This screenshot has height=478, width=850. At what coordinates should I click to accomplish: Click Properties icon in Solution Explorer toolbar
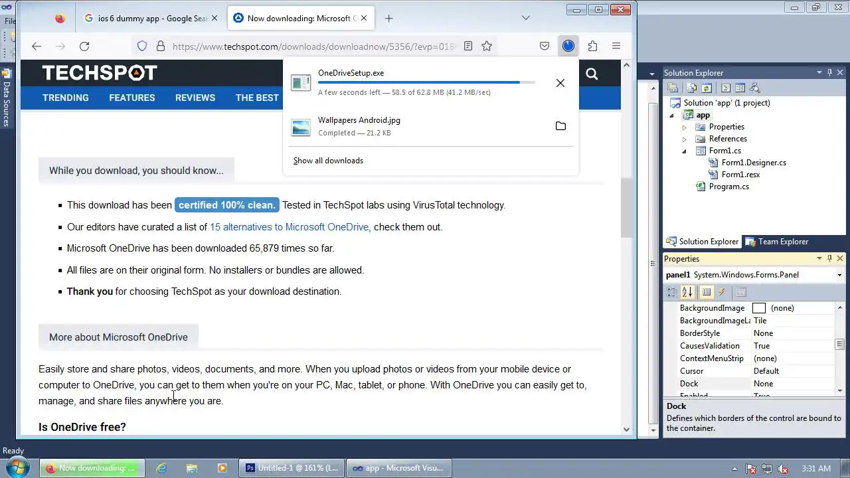tap(673, 88)
